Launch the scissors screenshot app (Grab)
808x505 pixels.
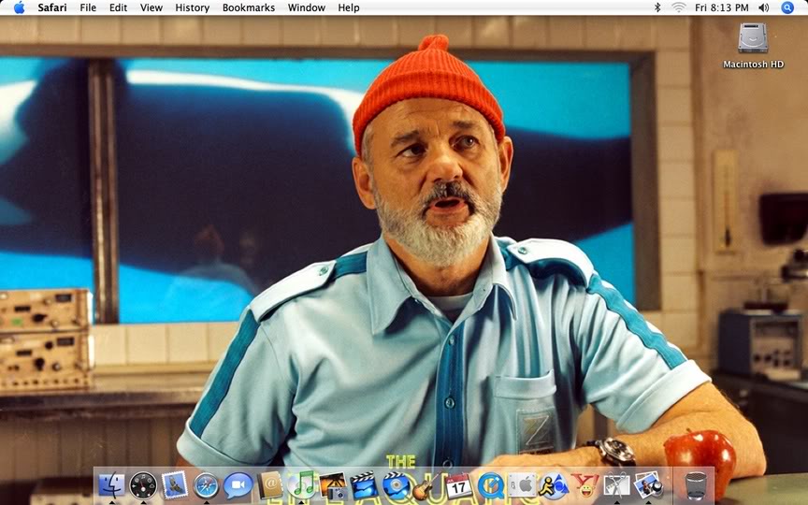coord(617,485)
